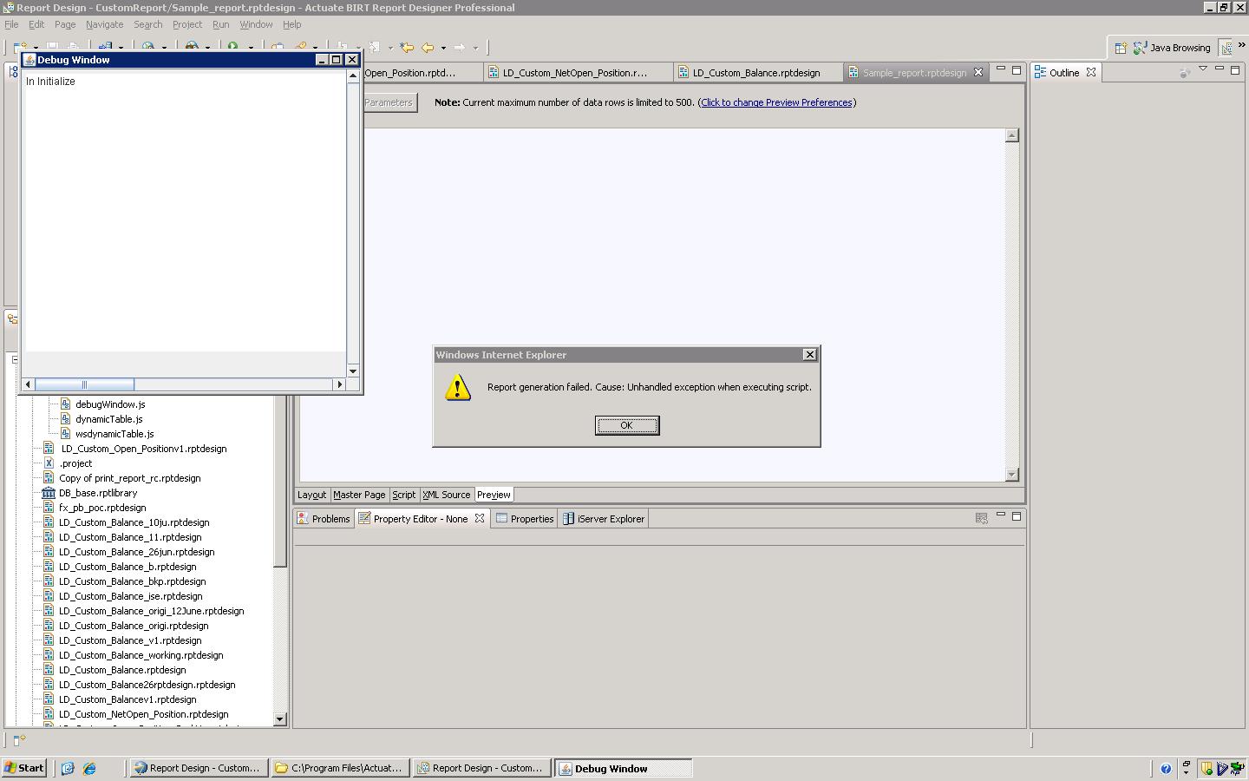The image size is (1249, 781).
Task: Open the Help menu
Action: tap(292, 24)
